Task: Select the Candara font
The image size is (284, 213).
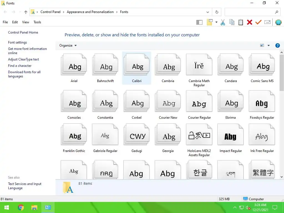Action: tap(230, 68)
